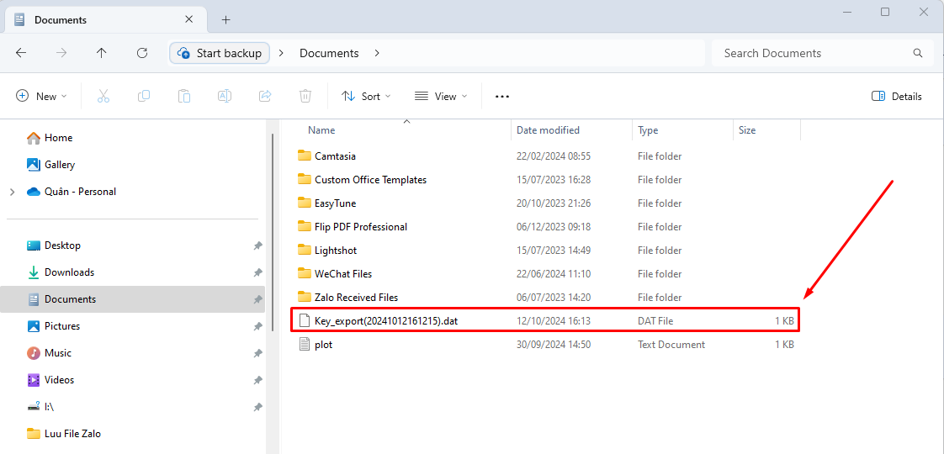Click Start backup button
Viewport: 944px width, 454px height.
[220, 53]
